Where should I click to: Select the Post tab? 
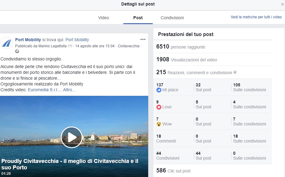138,18
